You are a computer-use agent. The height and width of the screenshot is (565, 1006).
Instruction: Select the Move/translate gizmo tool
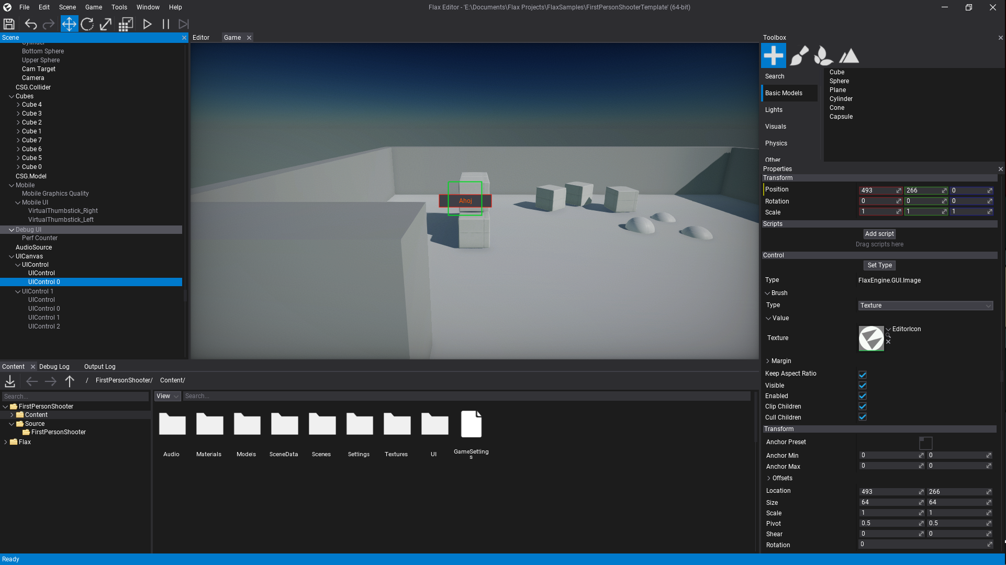click(70, 24)
